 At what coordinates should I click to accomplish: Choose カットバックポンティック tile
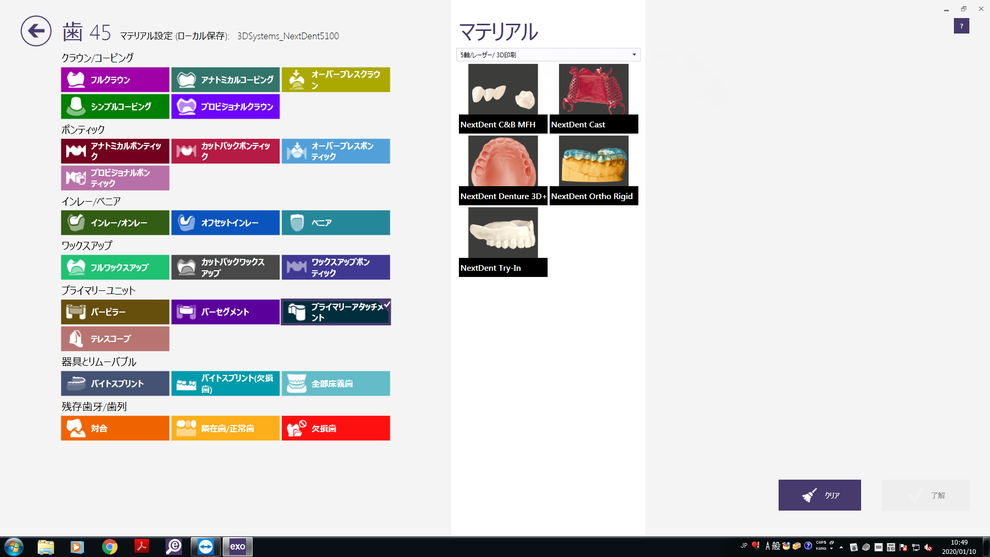point(225,151)
